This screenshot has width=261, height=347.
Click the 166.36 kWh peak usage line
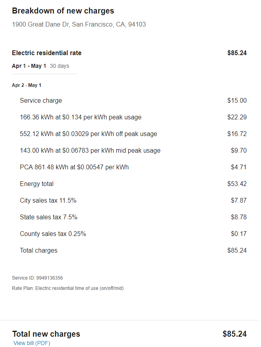tap(133, 117)
